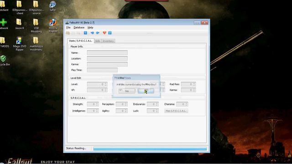This screenshot has height=164, width=292.
Task: Switch to the Skills tab
Action: (x=98, y=41)
